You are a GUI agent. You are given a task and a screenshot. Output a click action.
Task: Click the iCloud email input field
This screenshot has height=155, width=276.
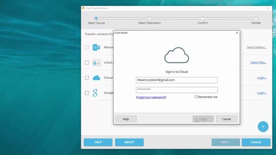[177, 80]
